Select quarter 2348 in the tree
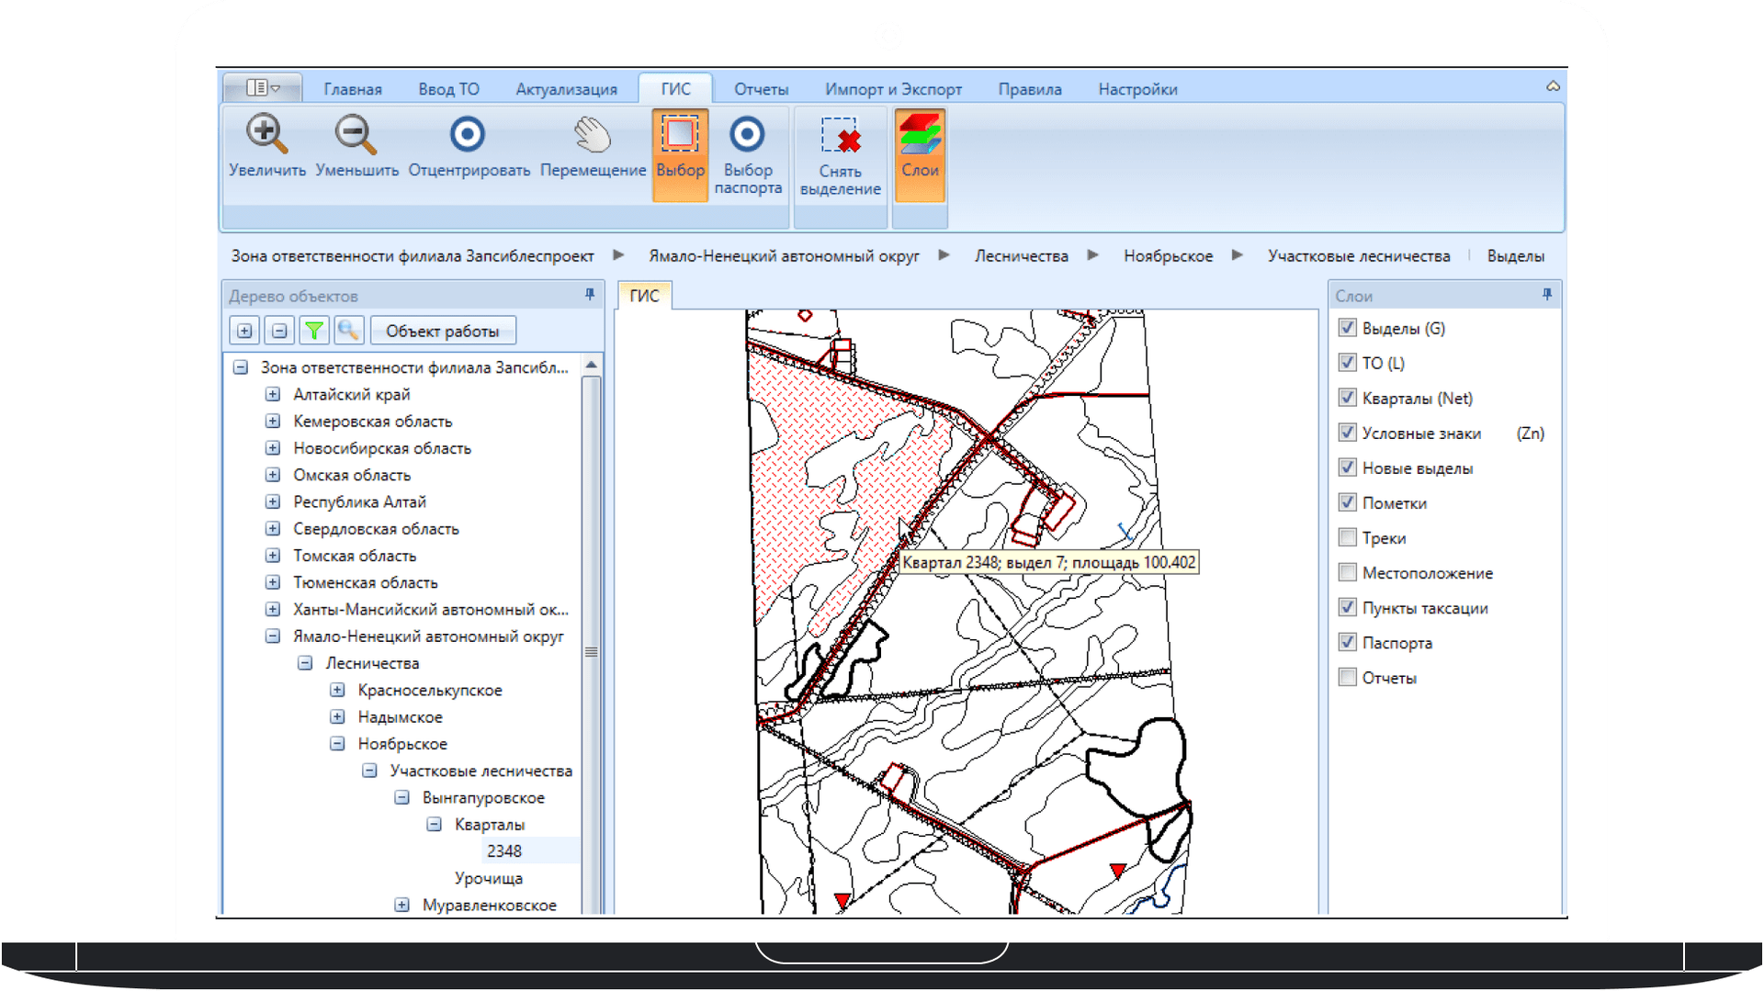This screenshot has width=1764, height=991. 504,851
